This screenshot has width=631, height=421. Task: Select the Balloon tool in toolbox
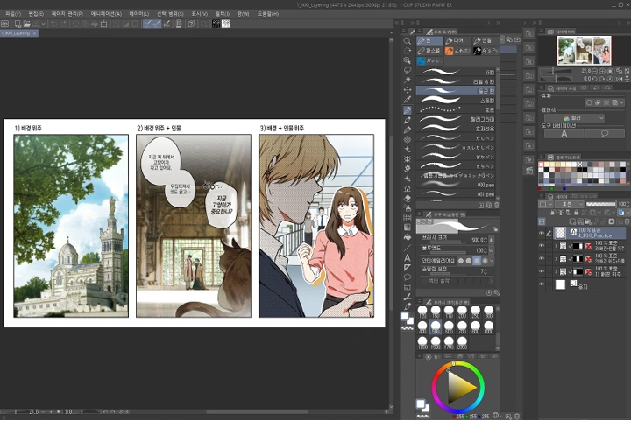click(408, 277)
